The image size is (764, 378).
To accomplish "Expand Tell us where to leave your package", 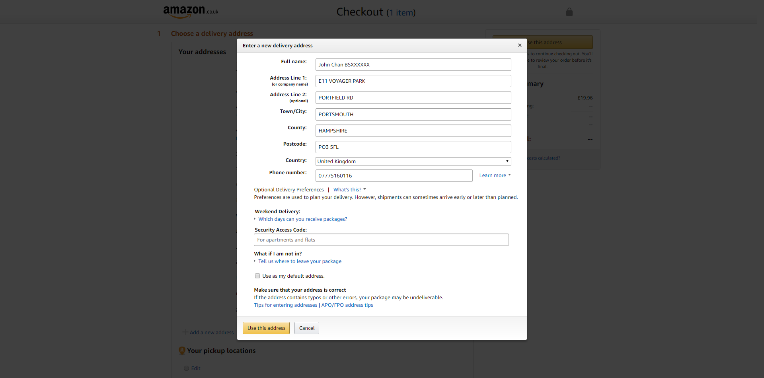I will point(300,261).
